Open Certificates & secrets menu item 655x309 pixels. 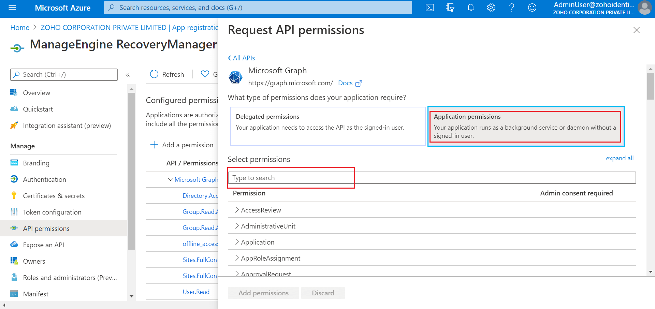pos(54,196)
